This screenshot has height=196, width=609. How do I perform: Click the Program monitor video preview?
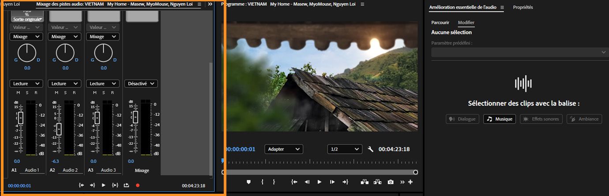pos(320,77)
